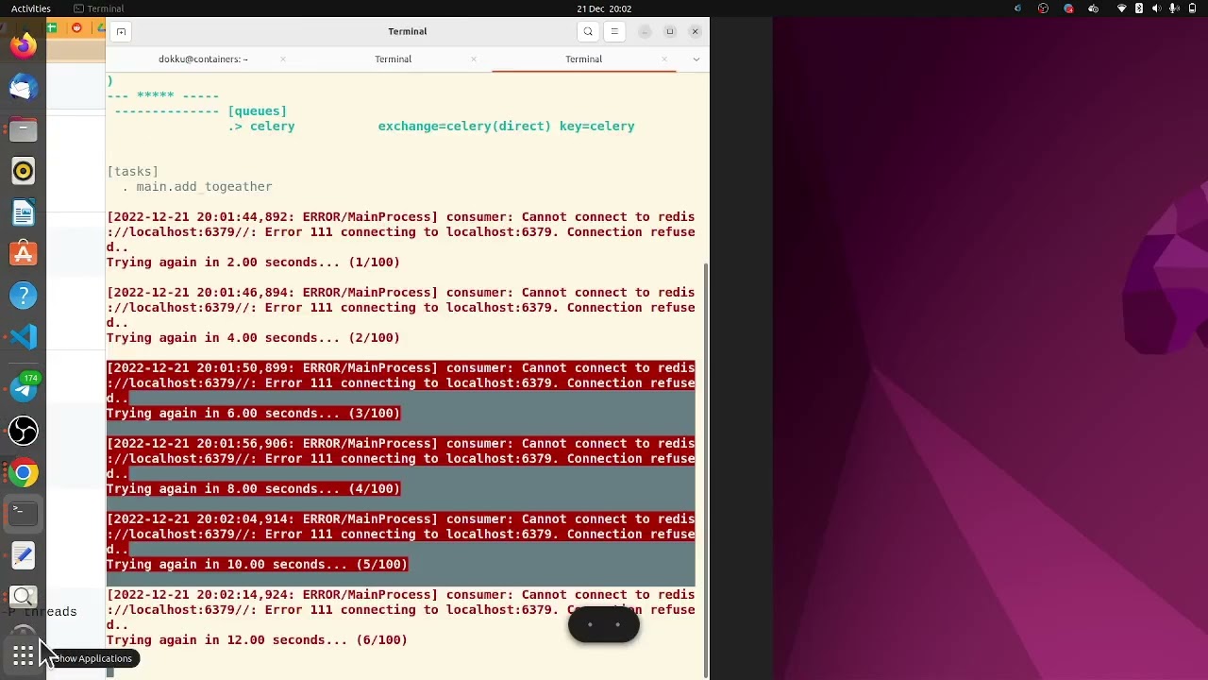Viewport: 1208px width, 680px height.
Task: Click the OBS tray indicator icon
Action: 1043,8
